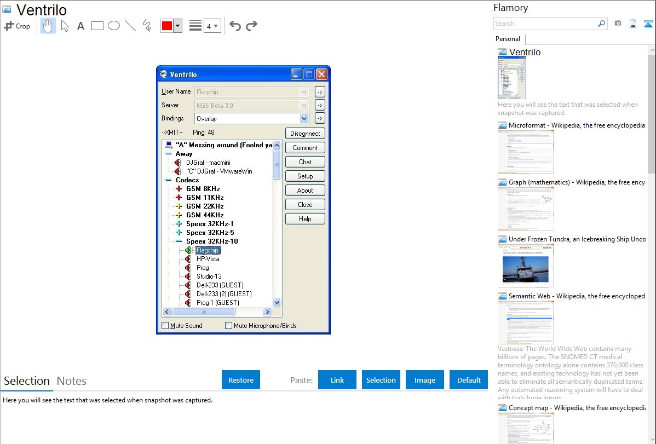The image size is (656, 444).
Task: Click the About button
Action: tap(305, 191)
